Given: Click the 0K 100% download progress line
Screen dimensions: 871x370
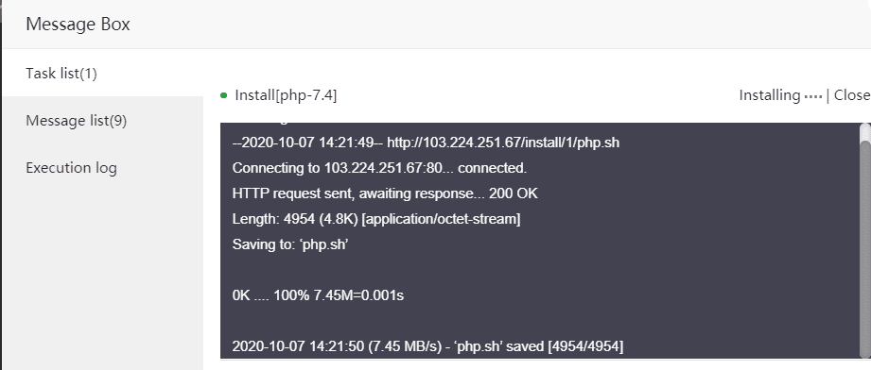Looking at the screenshot, I should [x=318, y=295].
